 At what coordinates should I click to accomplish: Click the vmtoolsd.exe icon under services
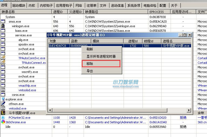[x=3, y=90]
